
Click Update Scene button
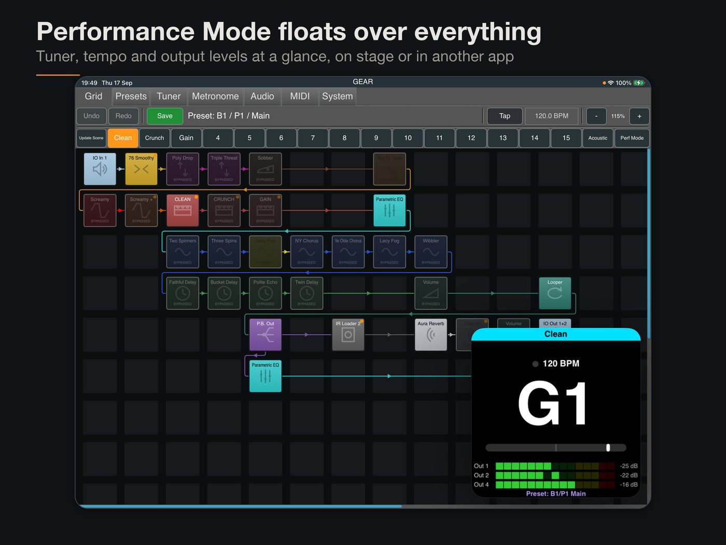(x=91, y=138)
